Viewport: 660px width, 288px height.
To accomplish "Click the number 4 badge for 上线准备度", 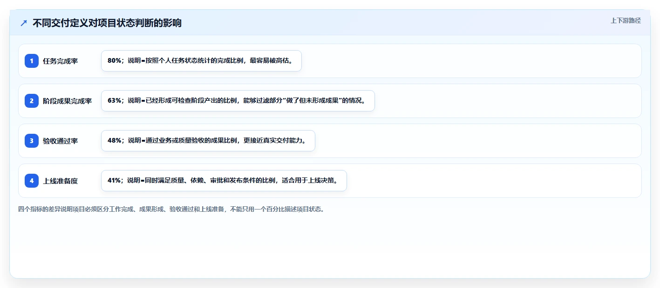I will pyautogui.click(x=32, y=181).
